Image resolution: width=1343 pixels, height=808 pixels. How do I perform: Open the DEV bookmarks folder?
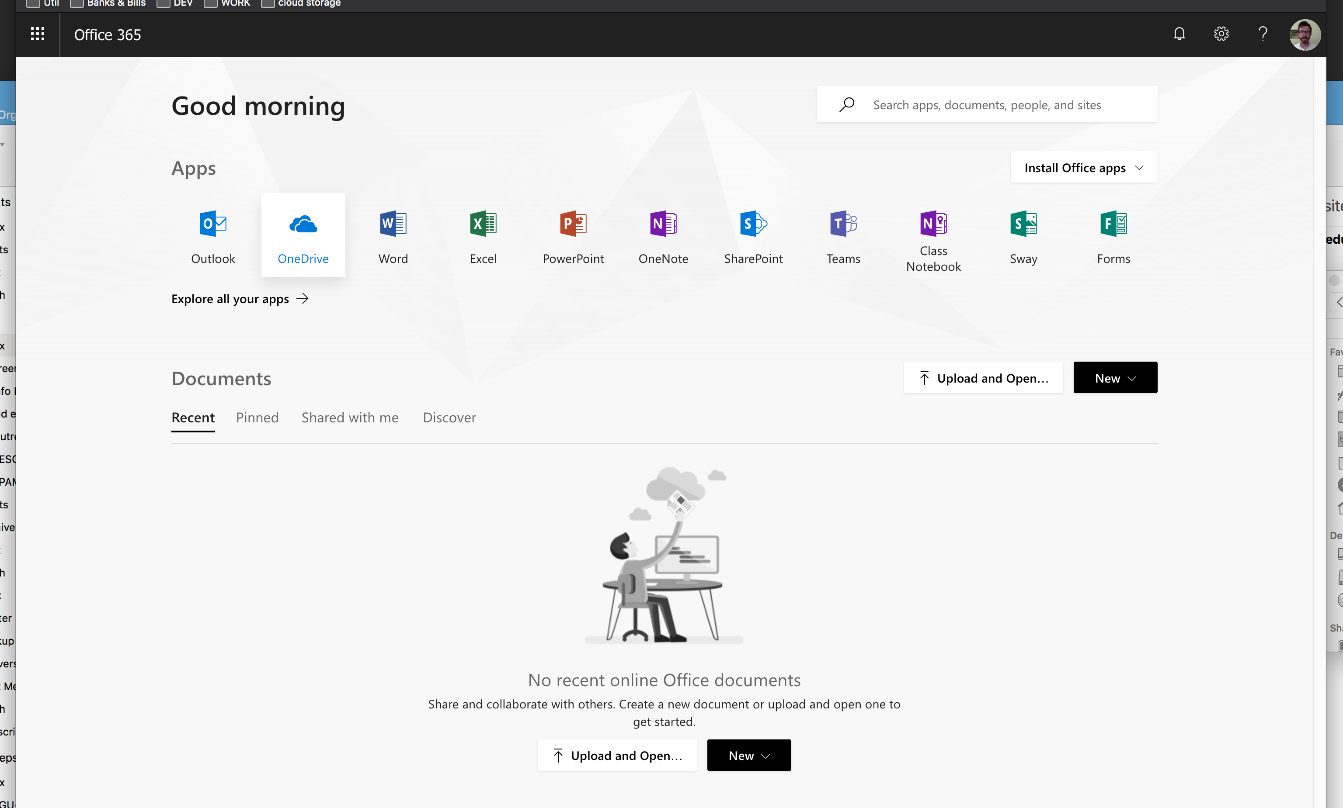[175, 3]
